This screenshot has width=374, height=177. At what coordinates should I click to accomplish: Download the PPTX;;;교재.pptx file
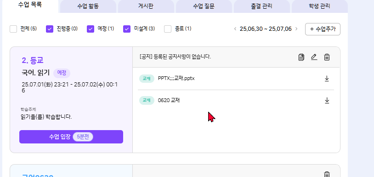click(x=327, y=79)
